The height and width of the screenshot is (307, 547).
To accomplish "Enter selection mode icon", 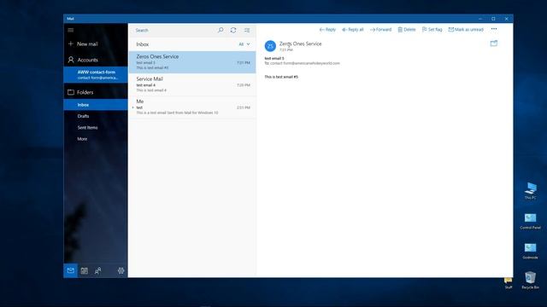I will click(x=247, y=31).
